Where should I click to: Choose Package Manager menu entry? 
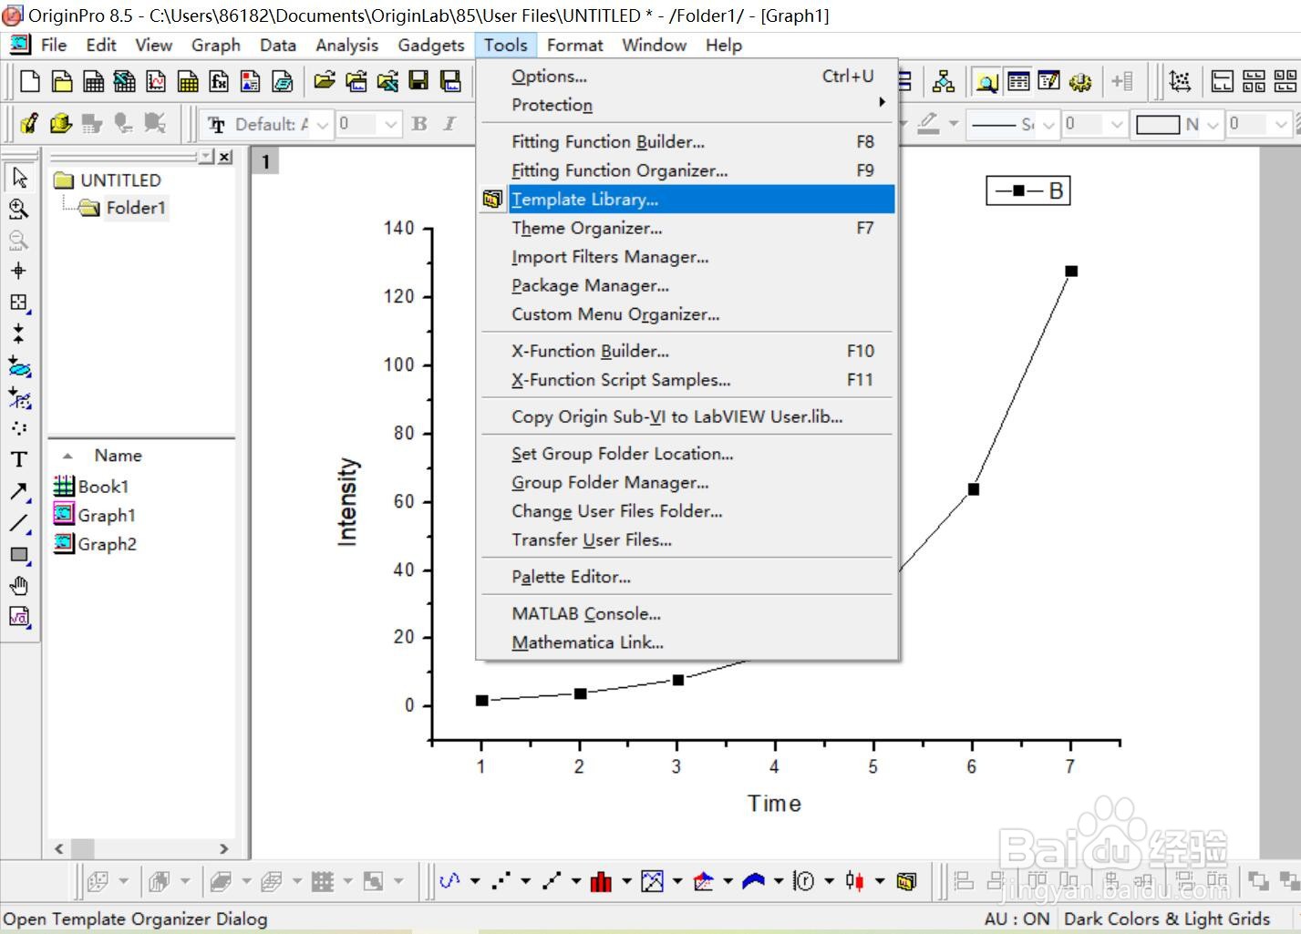point(687,285)
